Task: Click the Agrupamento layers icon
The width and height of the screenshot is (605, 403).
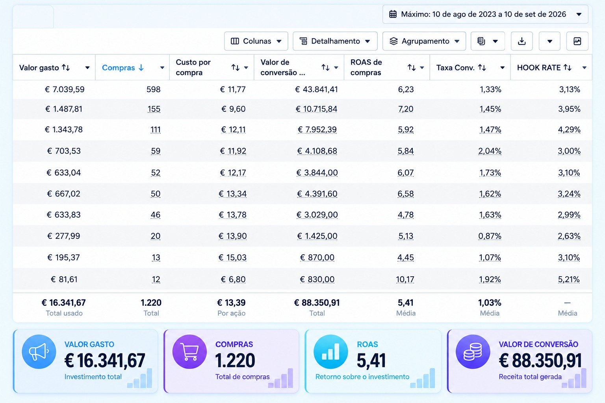Action: click(x=393, y=41)
